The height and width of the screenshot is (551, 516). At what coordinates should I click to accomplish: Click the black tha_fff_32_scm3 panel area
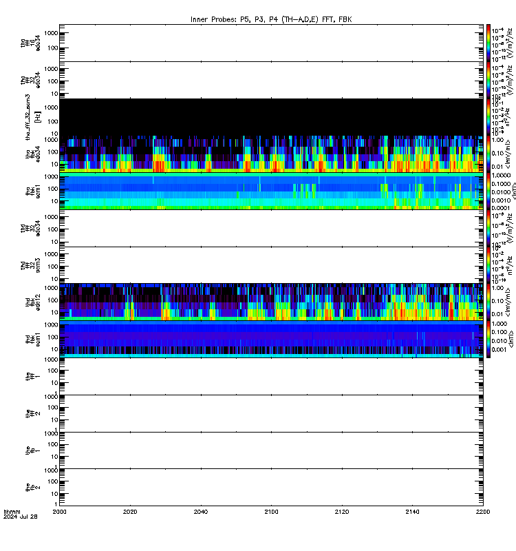click(x=271, y=117)
